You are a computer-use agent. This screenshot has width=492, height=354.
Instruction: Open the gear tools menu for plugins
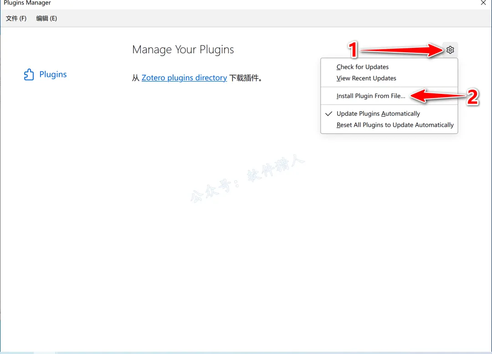[450, 50]
